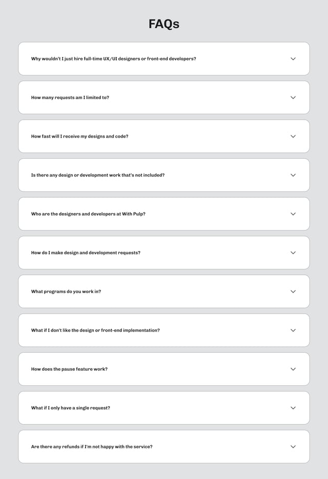Expand chevron for the single request question

[x=293, y=408]
